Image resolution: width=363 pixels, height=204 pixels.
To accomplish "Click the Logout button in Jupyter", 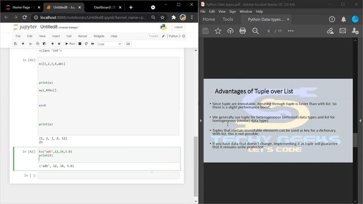I will tap(178, 27).
